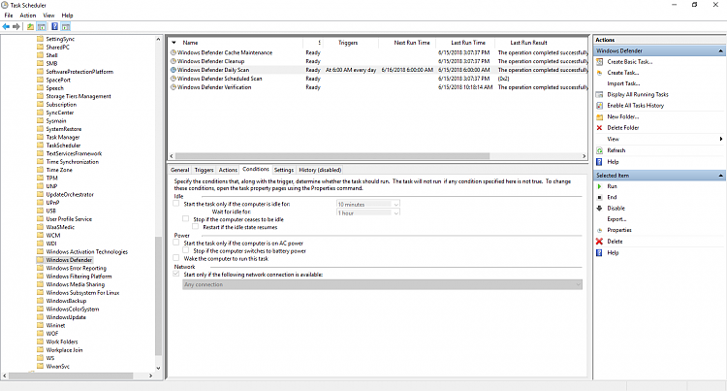
Task: Click the Create Basic Task icon
Action: 599,62
